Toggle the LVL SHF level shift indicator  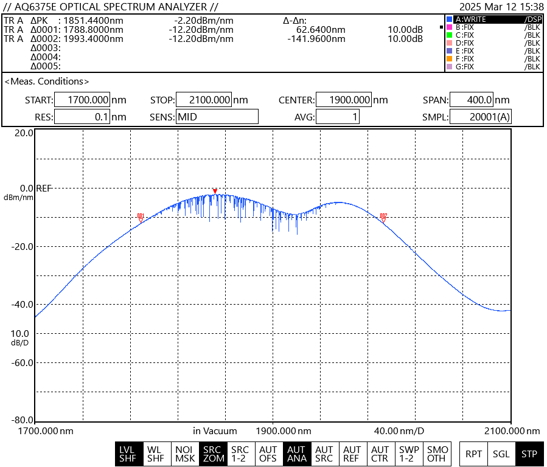(128, 454)
